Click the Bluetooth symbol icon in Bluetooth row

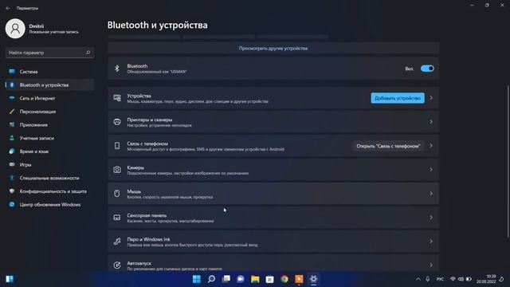tap(117, 69)
